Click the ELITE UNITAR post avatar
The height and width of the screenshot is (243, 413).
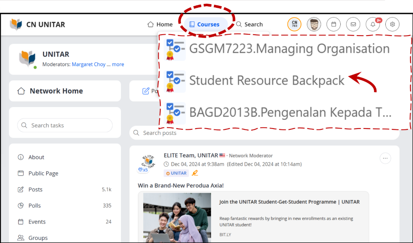(148, 162)
